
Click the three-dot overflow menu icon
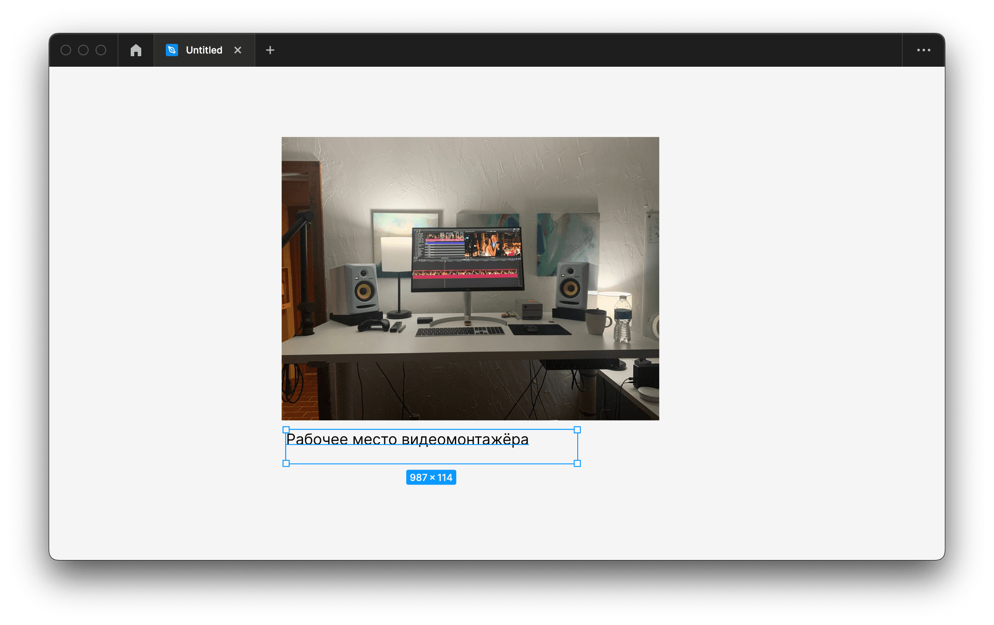[923, 50]
